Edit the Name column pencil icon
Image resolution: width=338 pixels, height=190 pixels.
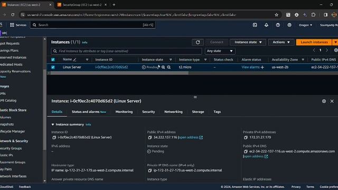pyautogui.click(x=74, y=60)
